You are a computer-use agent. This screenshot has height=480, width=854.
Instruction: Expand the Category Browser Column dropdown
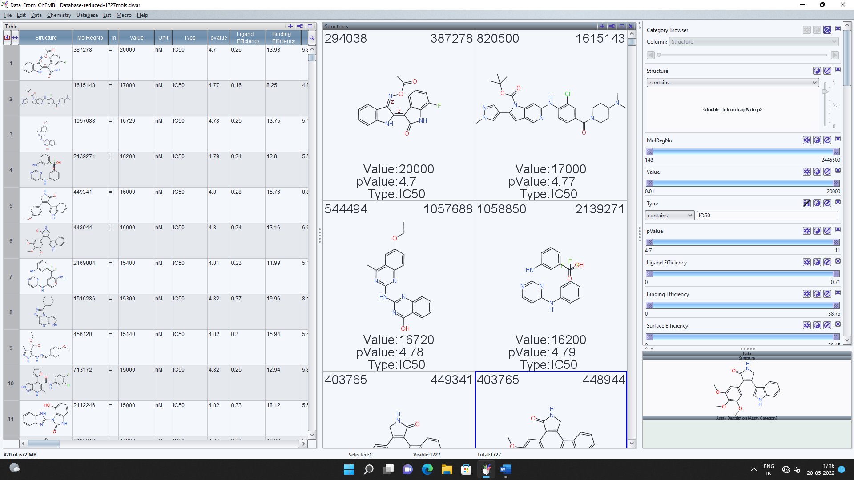753,42
